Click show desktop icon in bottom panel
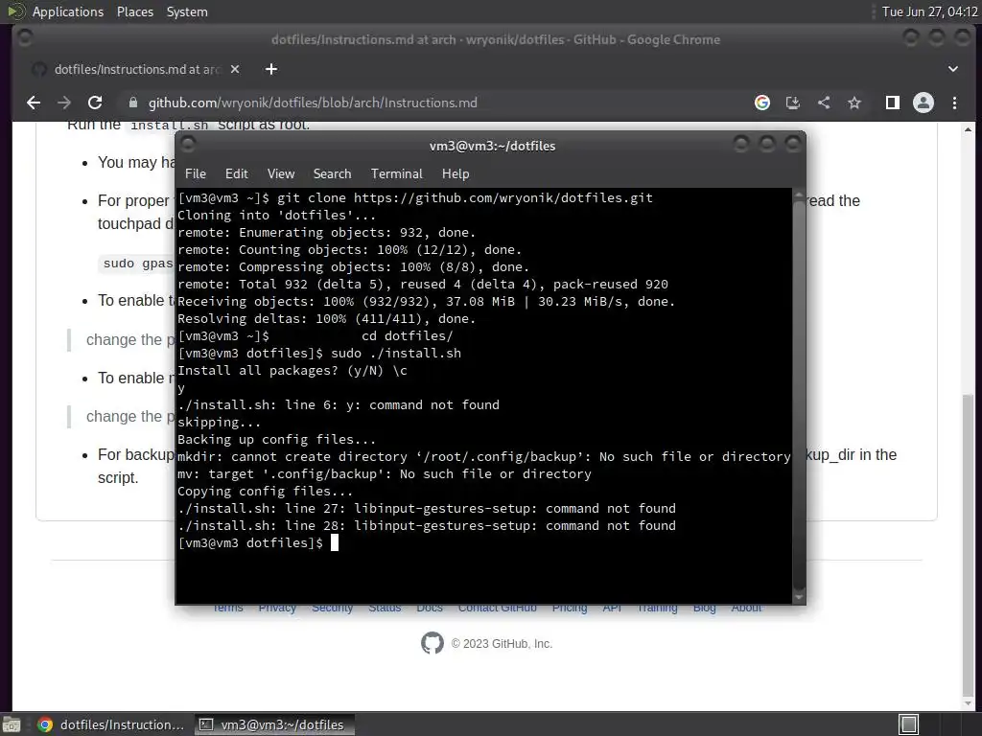The width and height of the screenshot is (982, 736). [12, 724]
